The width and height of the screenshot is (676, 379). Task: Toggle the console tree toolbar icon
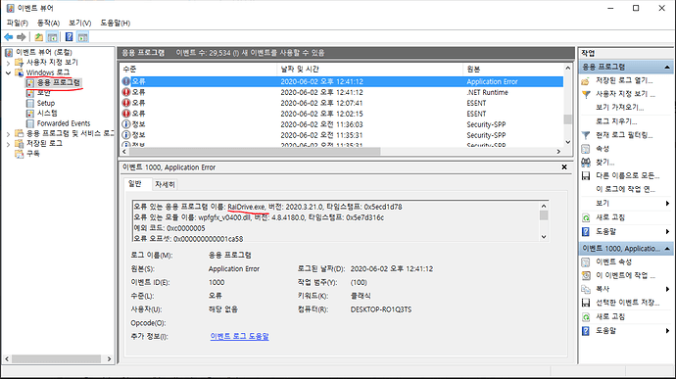coord(53,37)
